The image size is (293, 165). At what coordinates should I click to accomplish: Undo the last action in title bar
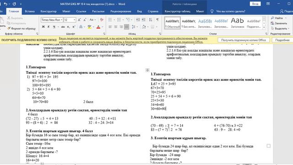pyautogui.click(x=5, y=4)
